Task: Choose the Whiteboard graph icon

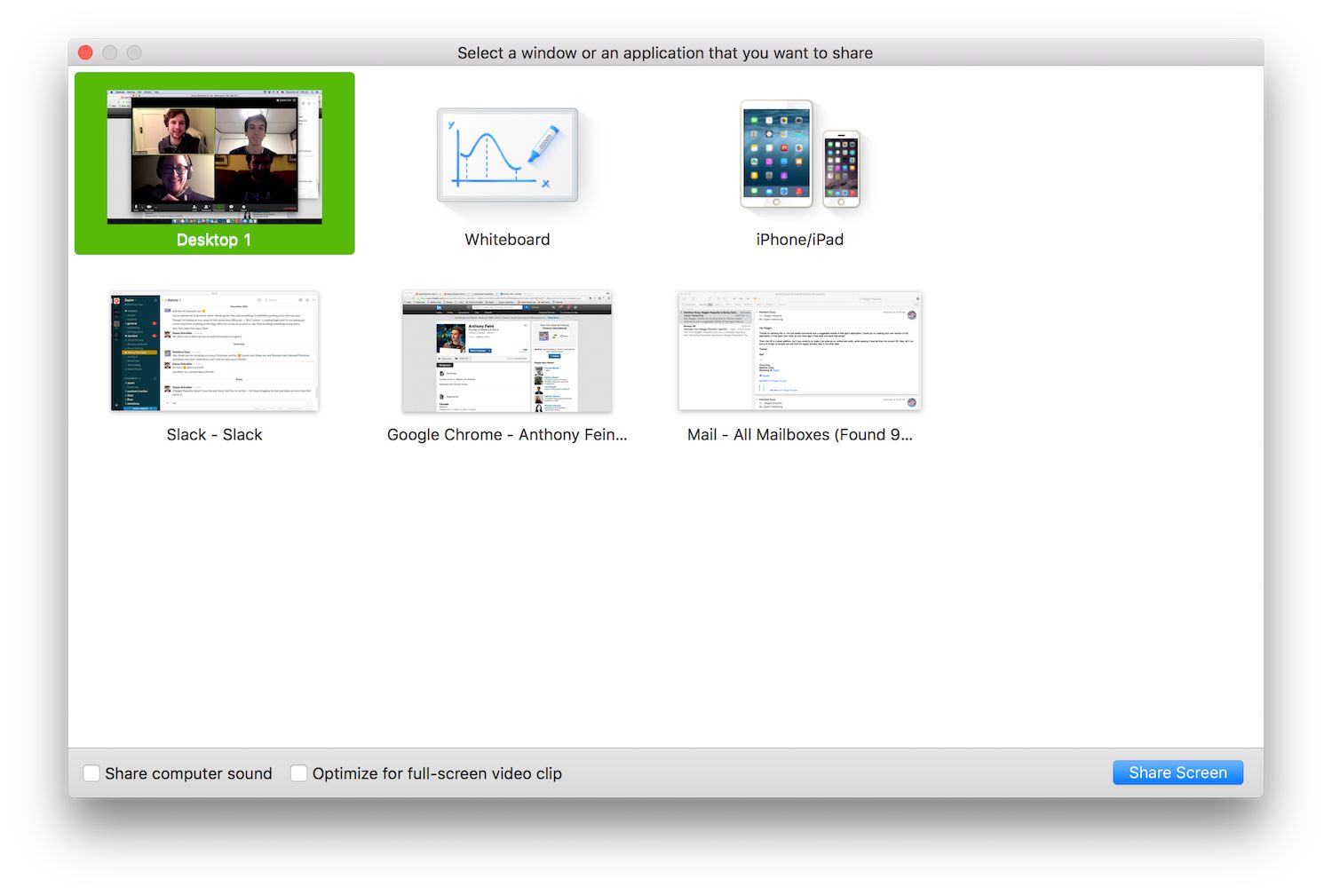Action: pyautogui.click(x=507, y=155)
